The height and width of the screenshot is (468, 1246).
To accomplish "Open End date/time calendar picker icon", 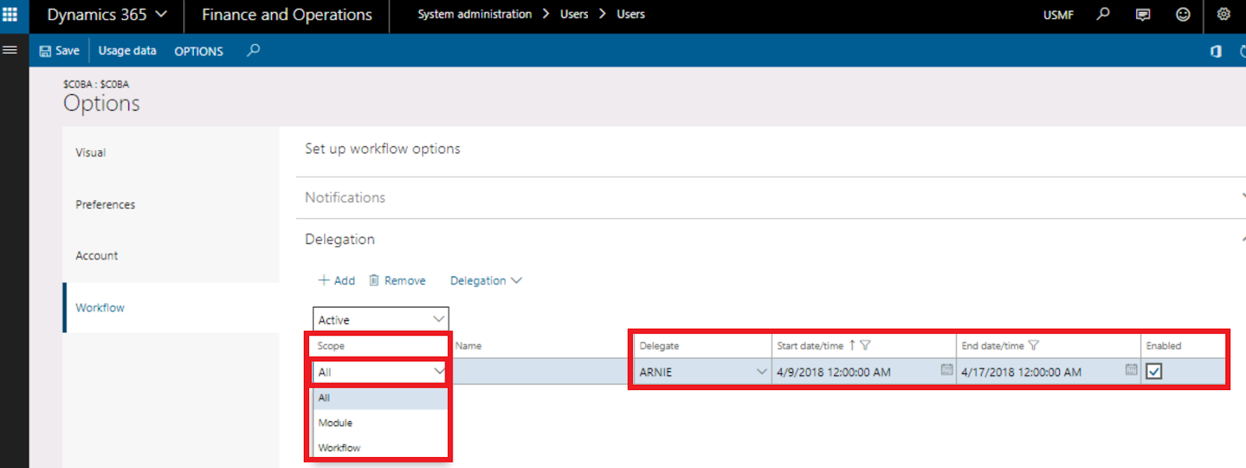I will click(1131, 370).
